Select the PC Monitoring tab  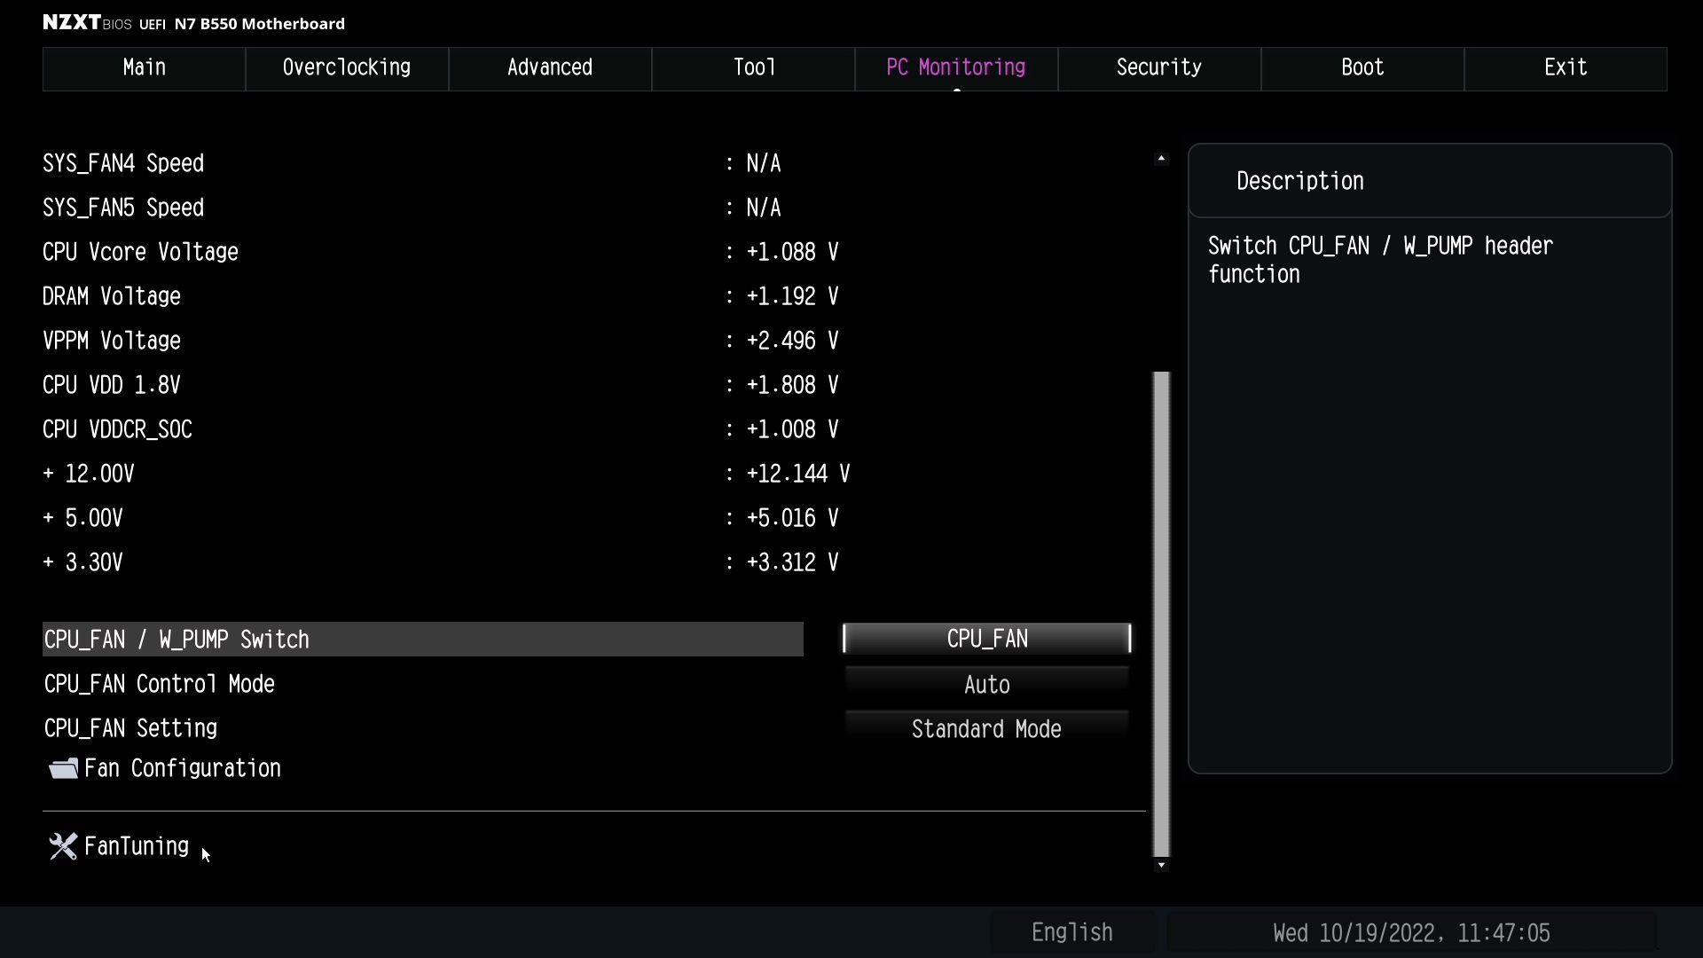coord(956,68)
